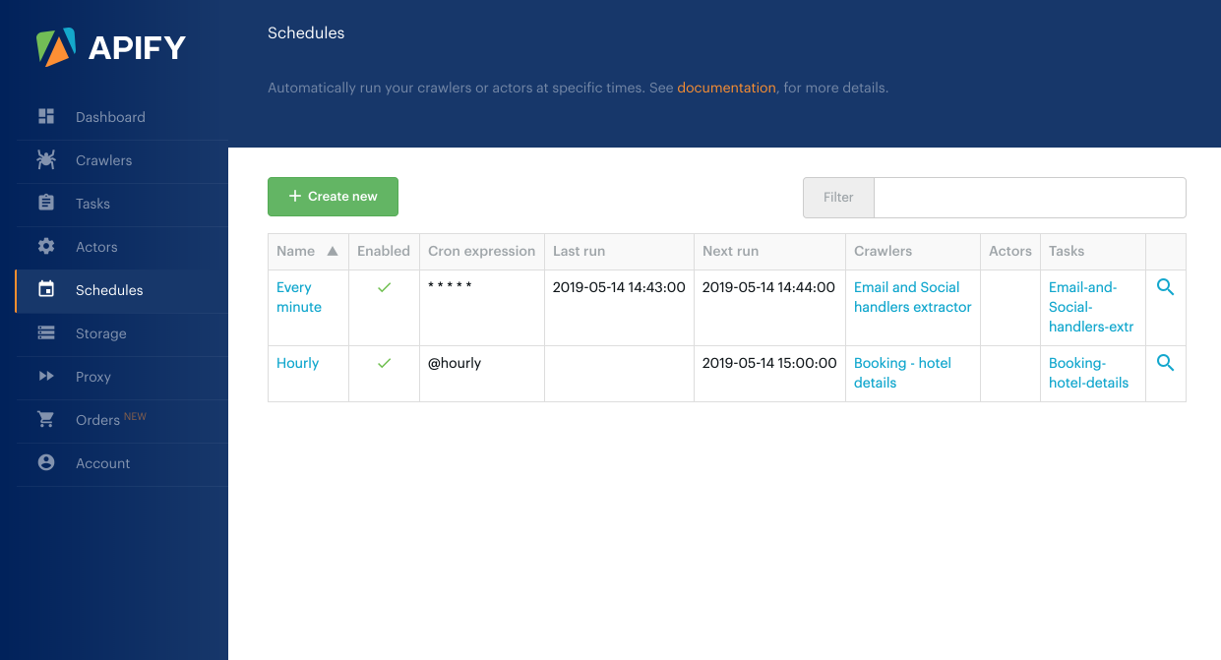Click the Storage sidebar icon
This screenshot has height=660, width=1221.
(45, 333)
